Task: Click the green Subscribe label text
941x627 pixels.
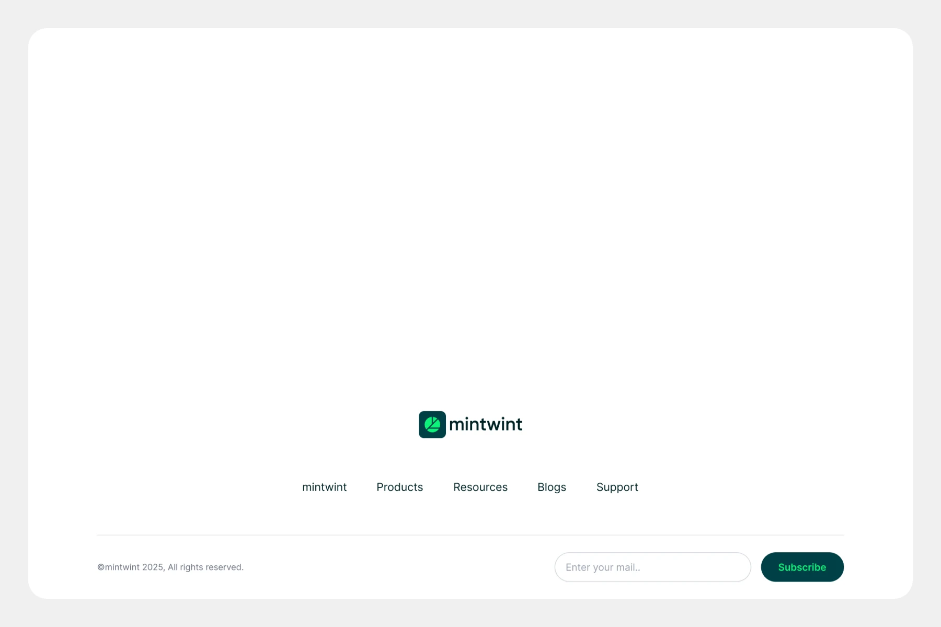Action: point(802,567)
